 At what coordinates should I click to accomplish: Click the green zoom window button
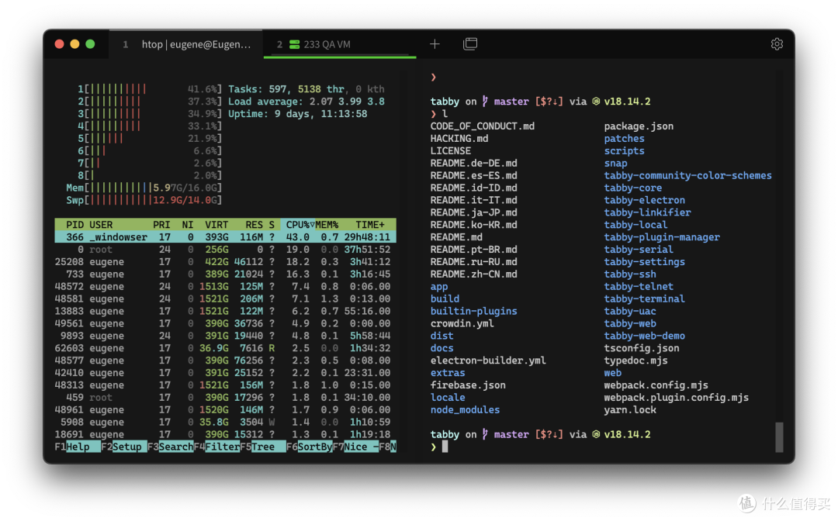pyautogui.click(x=90, y=44)
